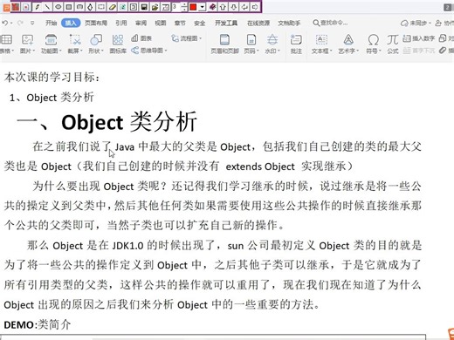Click the pen width stepper arrows
The image size is (454, 340).
184,7
